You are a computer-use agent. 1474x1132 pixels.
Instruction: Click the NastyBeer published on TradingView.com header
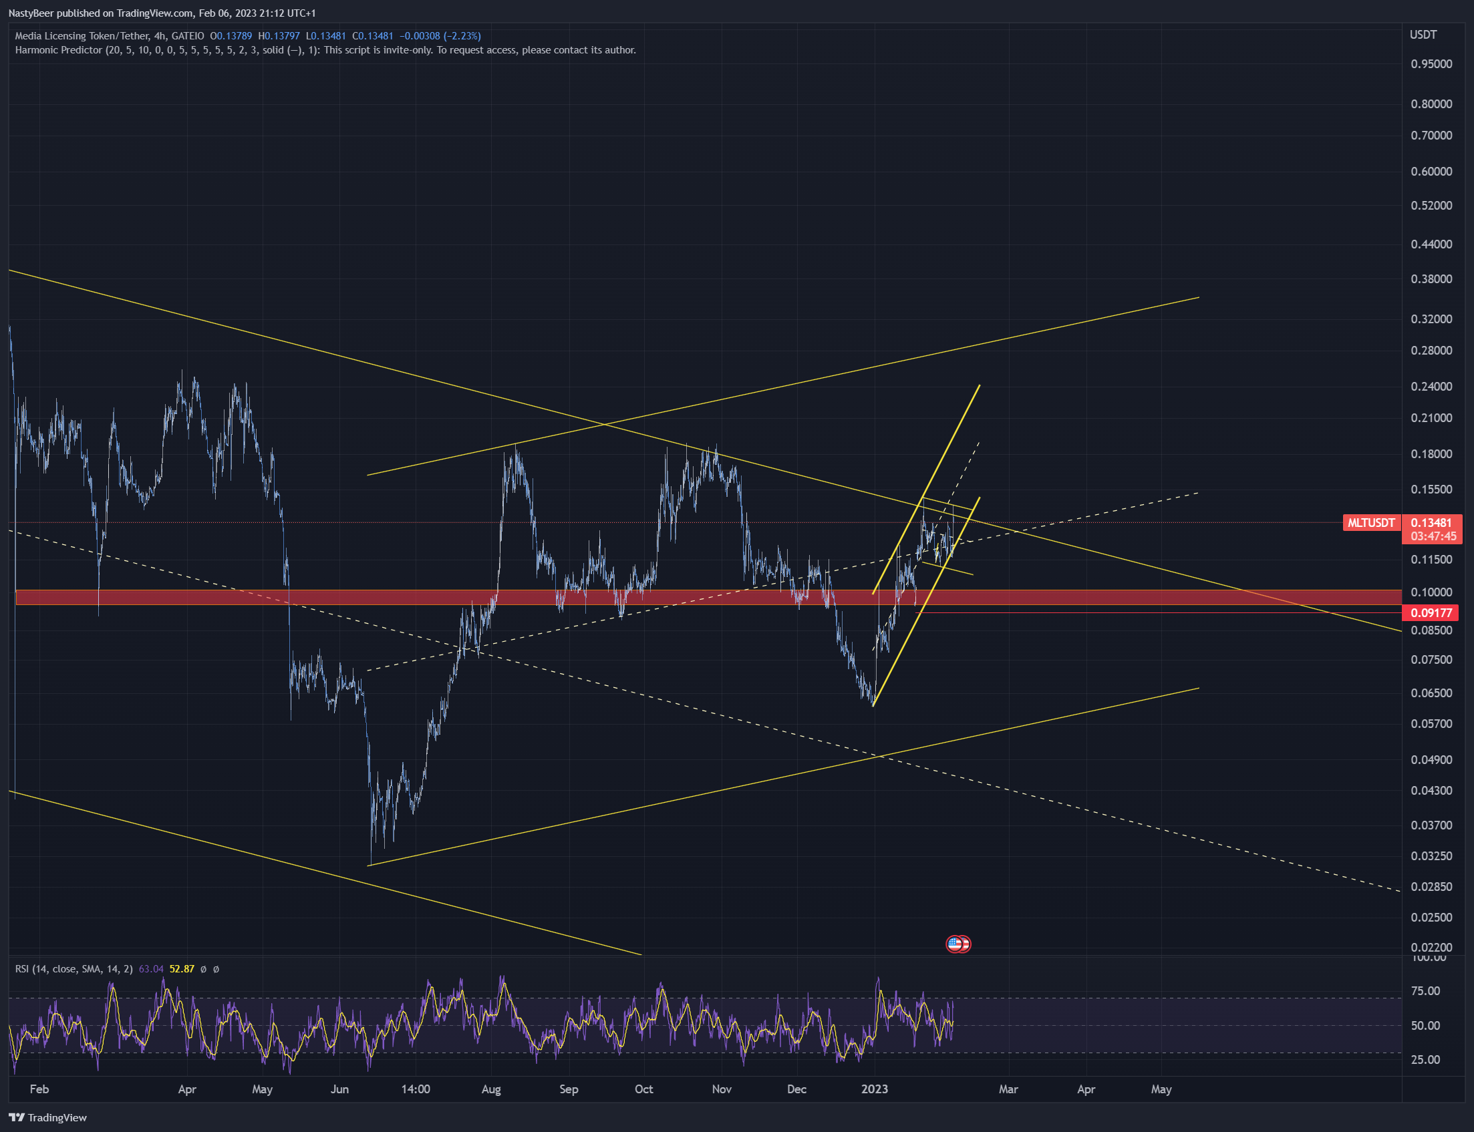162,13
